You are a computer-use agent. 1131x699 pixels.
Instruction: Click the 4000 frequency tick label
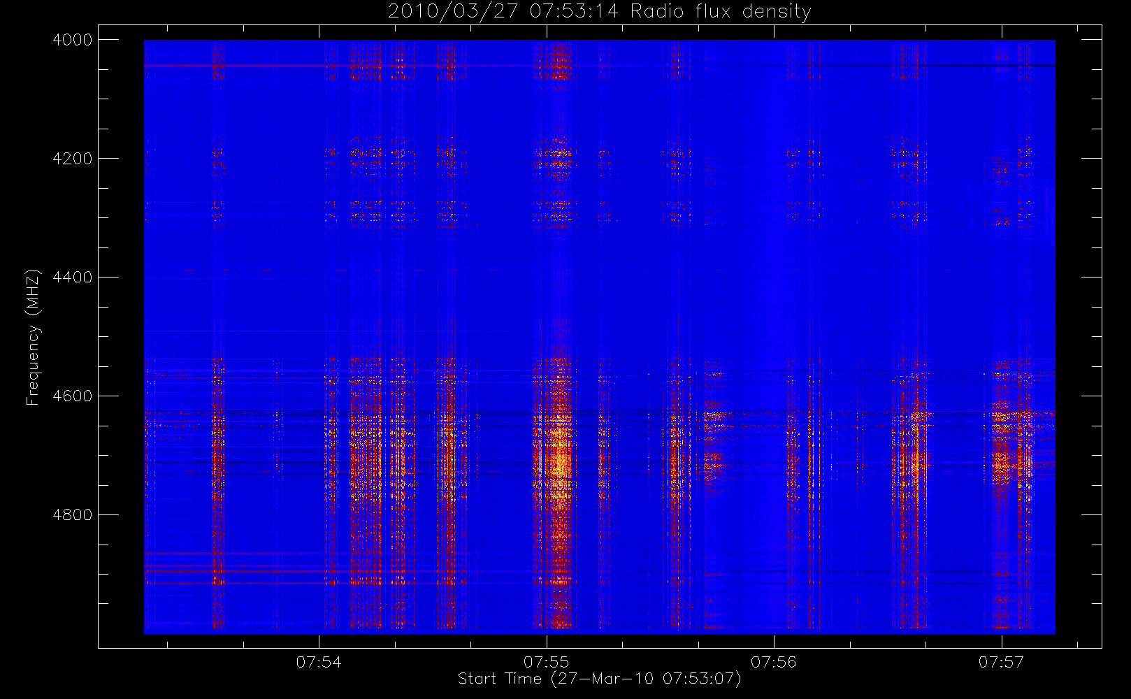(x=72, y=40)
